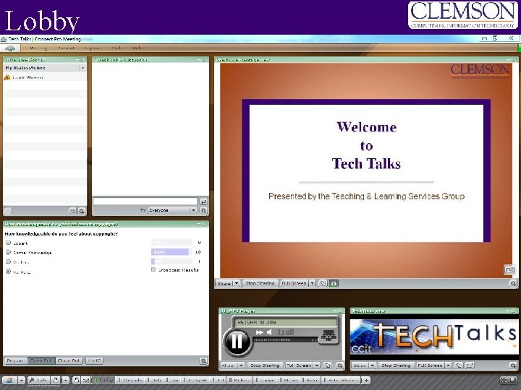Image resolution: width=521 pixels, height=390 pixels.
Task: Pause the MP3 player playback
Action: [x=237, y=342]
